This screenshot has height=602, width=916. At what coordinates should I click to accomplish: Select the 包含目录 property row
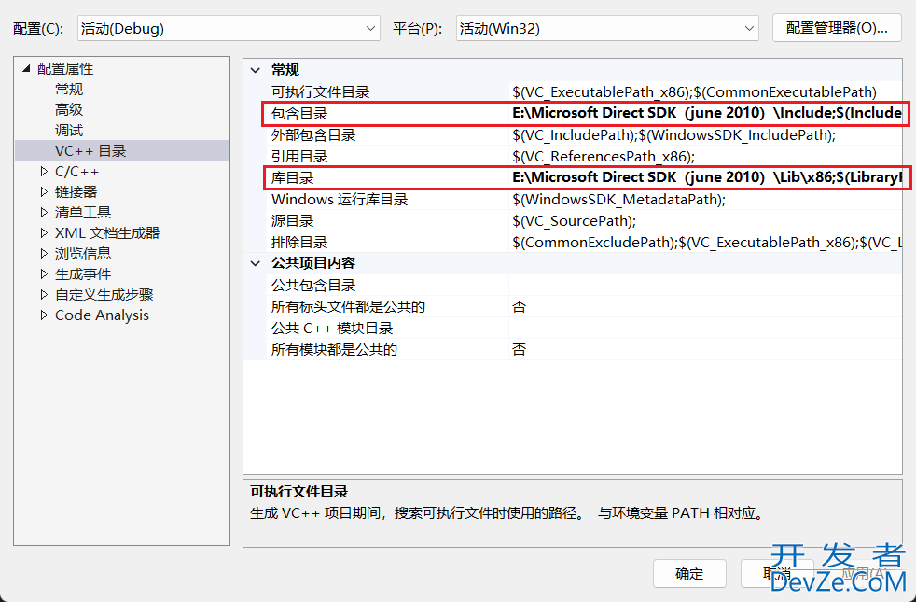pyautogui.click(x=584, y=113)
